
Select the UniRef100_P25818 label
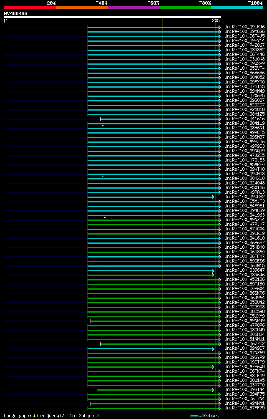tap(244, 110)
